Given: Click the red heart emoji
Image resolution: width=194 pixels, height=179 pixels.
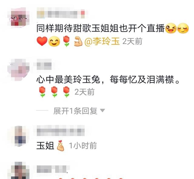Looking at the screenshot, I should 42,41.
